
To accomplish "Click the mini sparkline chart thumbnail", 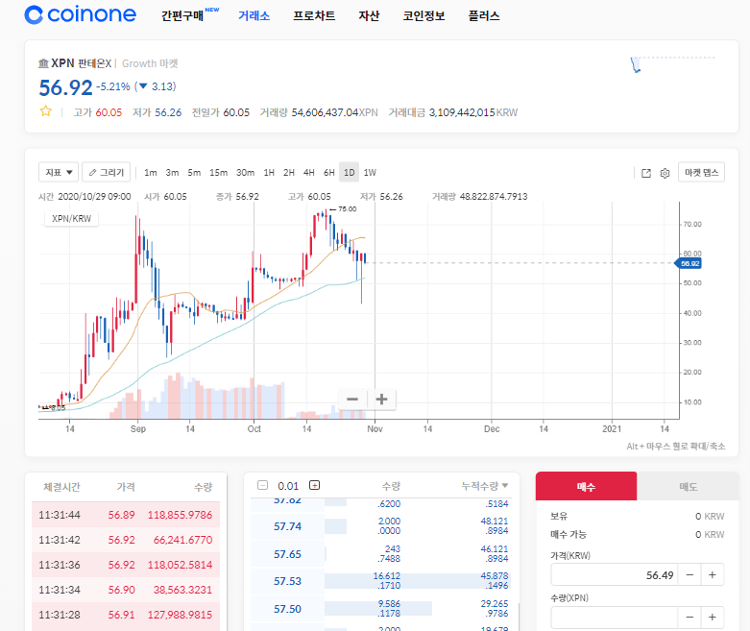I will pos(672,64).
